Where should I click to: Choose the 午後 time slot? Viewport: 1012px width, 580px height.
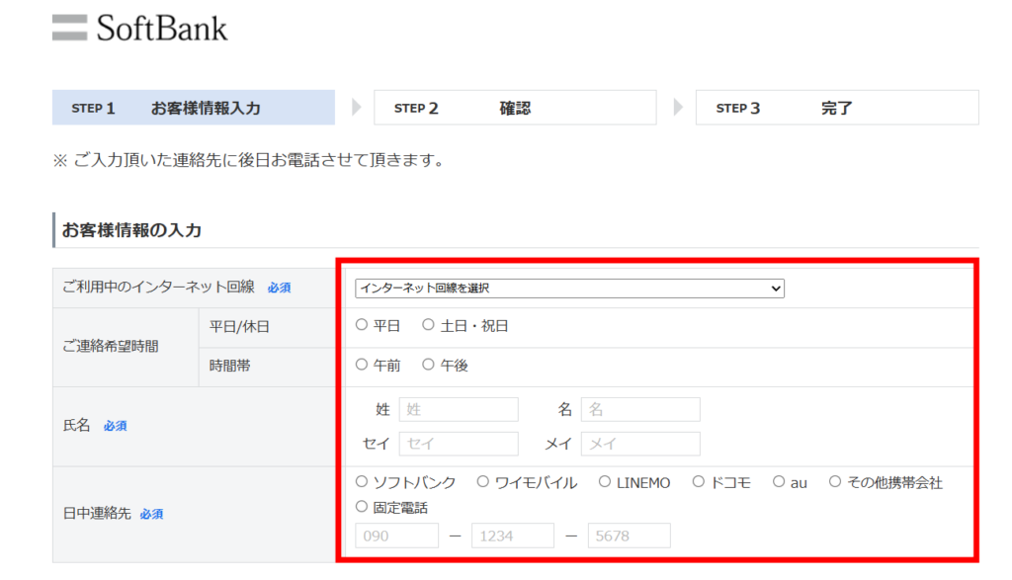(428, 365)
